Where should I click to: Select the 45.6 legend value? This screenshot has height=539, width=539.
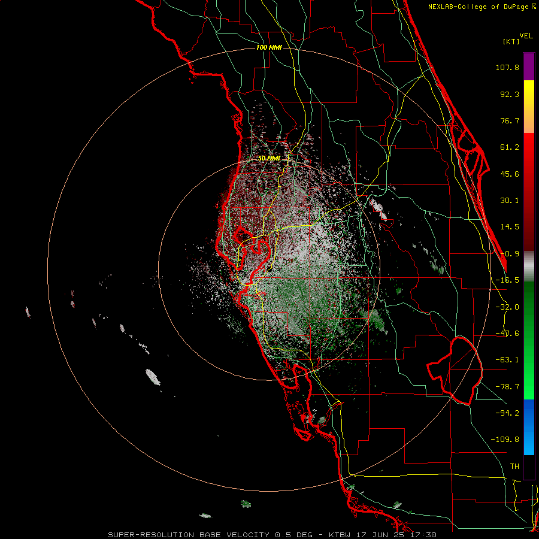[x=510, y=174]
